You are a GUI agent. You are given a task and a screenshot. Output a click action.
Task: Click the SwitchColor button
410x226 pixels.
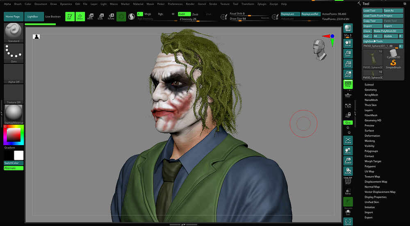pos(14,163)
